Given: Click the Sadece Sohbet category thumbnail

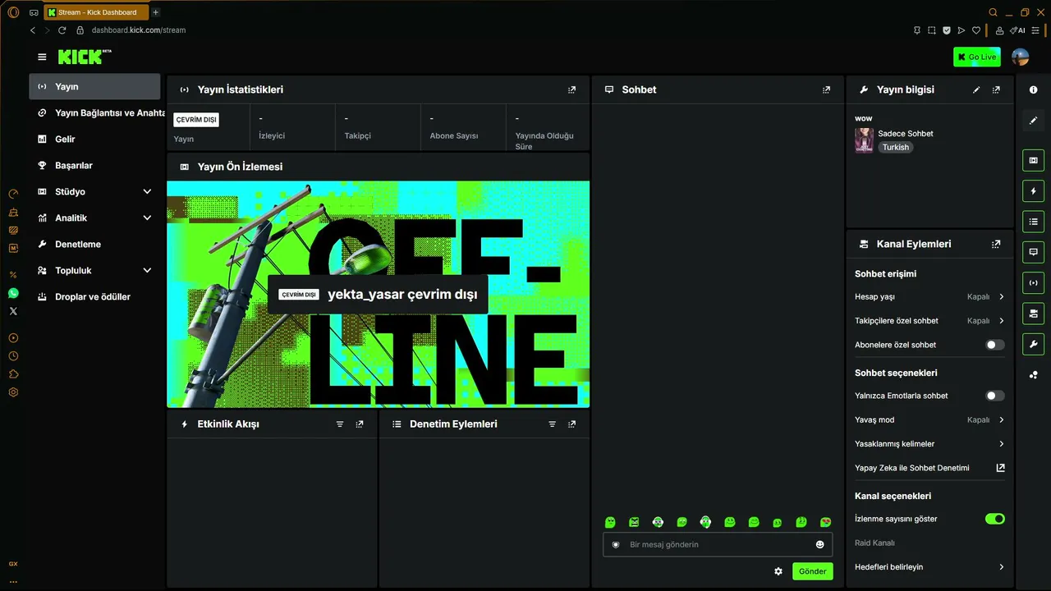Looking at the screenshot, I should pos(864,140).
